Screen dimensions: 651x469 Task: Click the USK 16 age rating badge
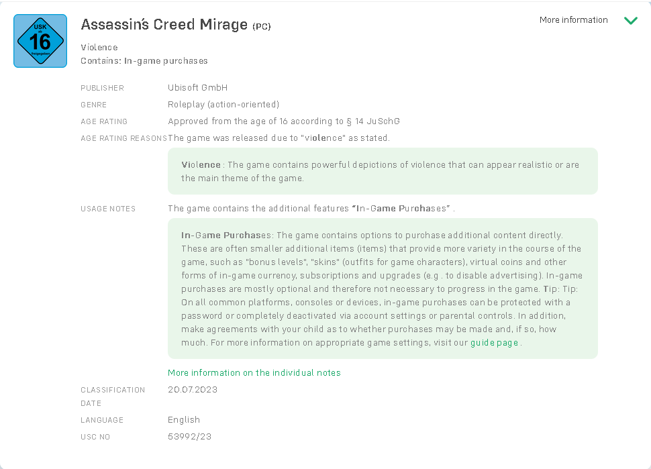point(40,41)
